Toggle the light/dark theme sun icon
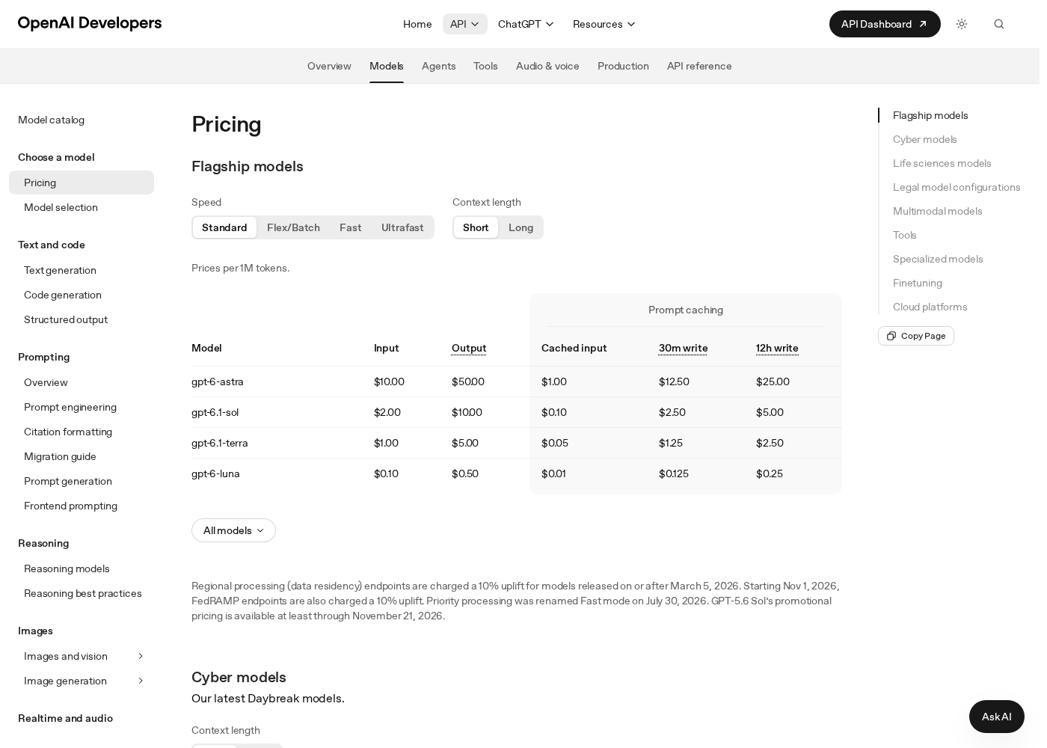This screenshot has height=748, width=1047. (x=962, y=24)
